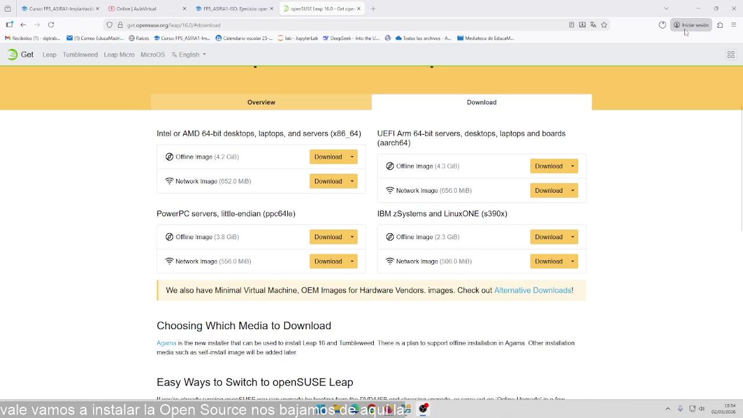Screen dimensions: 743x418
Task: Open the Alternative Downloads link
Action: click(x=532, y=290)
